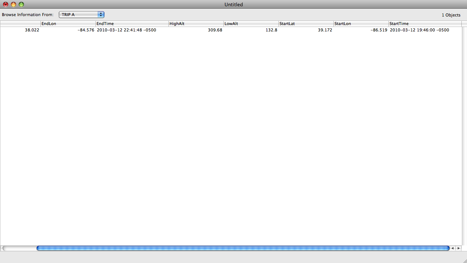Screen dimensions: 467x263
Task: Sort by the StartLat column header
Action: pos(306,24)
